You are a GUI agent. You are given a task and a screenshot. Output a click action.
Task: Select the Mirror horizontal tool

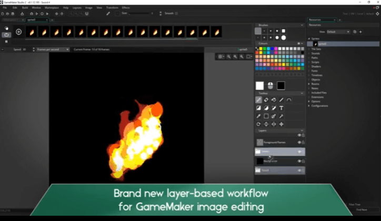[274, 124]
